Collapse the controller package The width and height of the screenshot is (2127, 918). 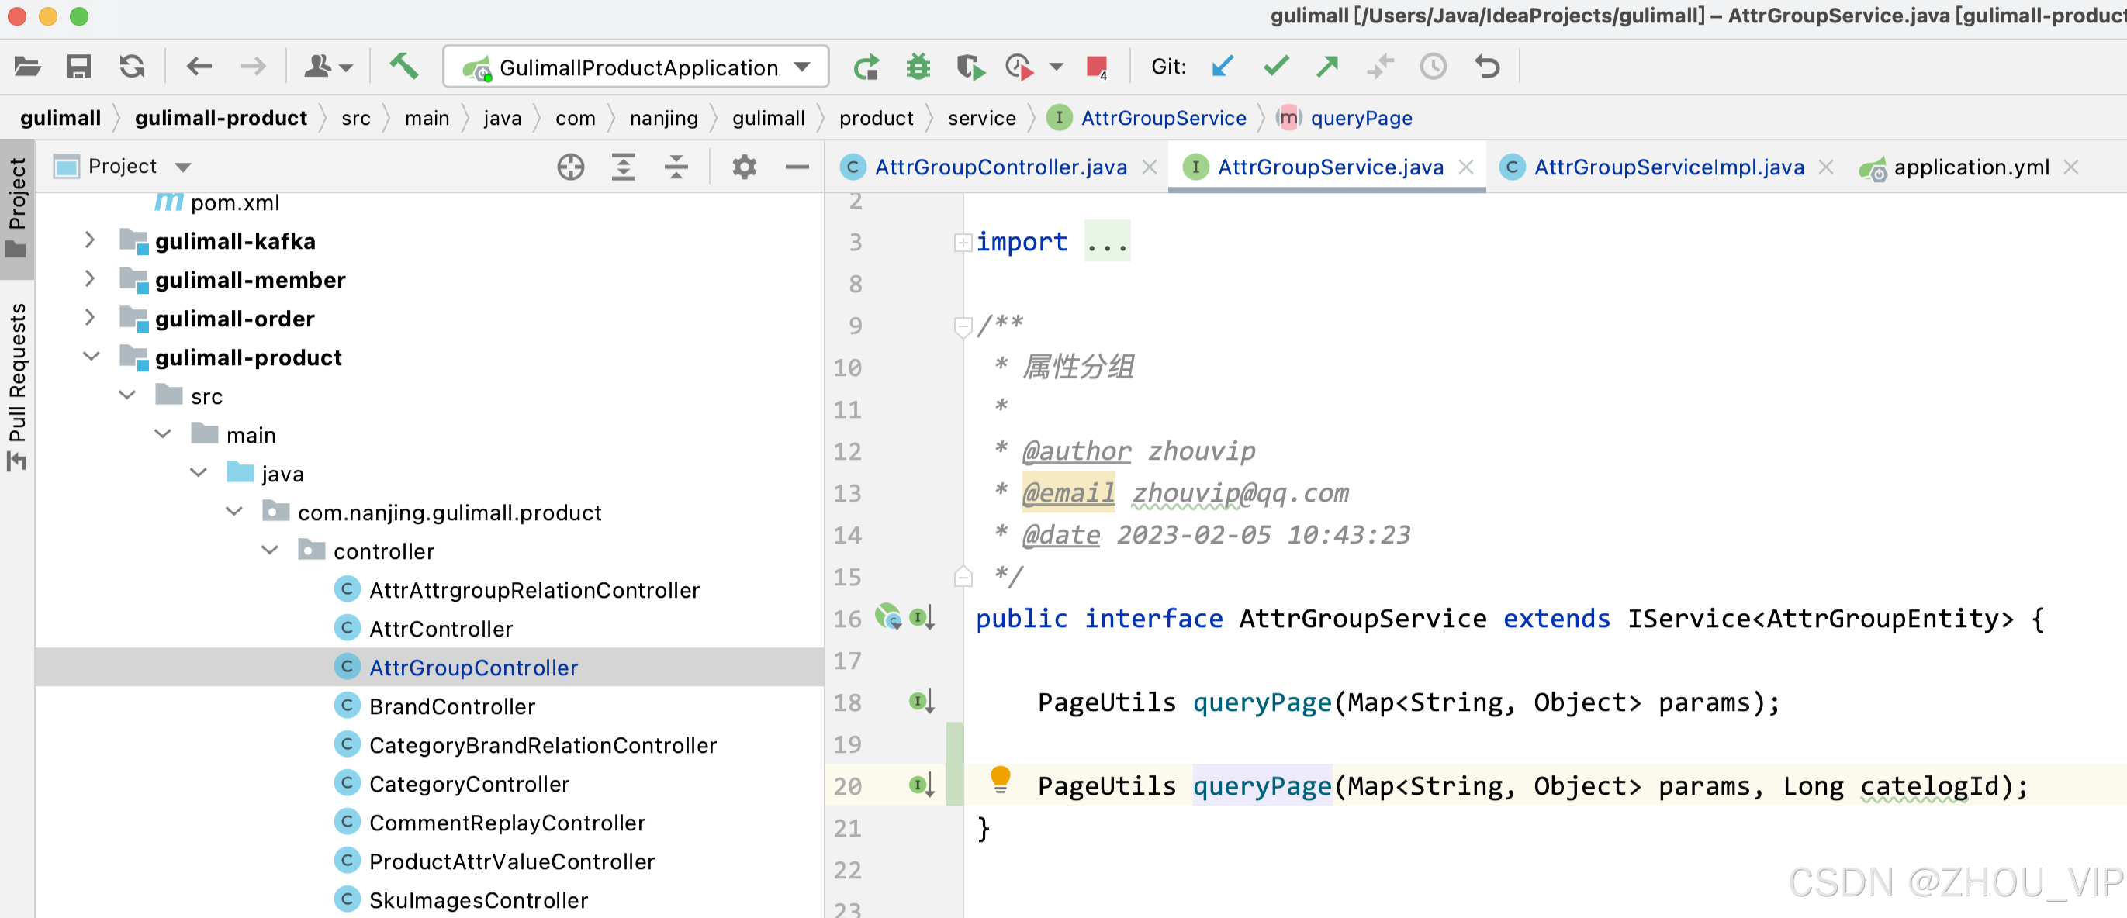(270, 550)
